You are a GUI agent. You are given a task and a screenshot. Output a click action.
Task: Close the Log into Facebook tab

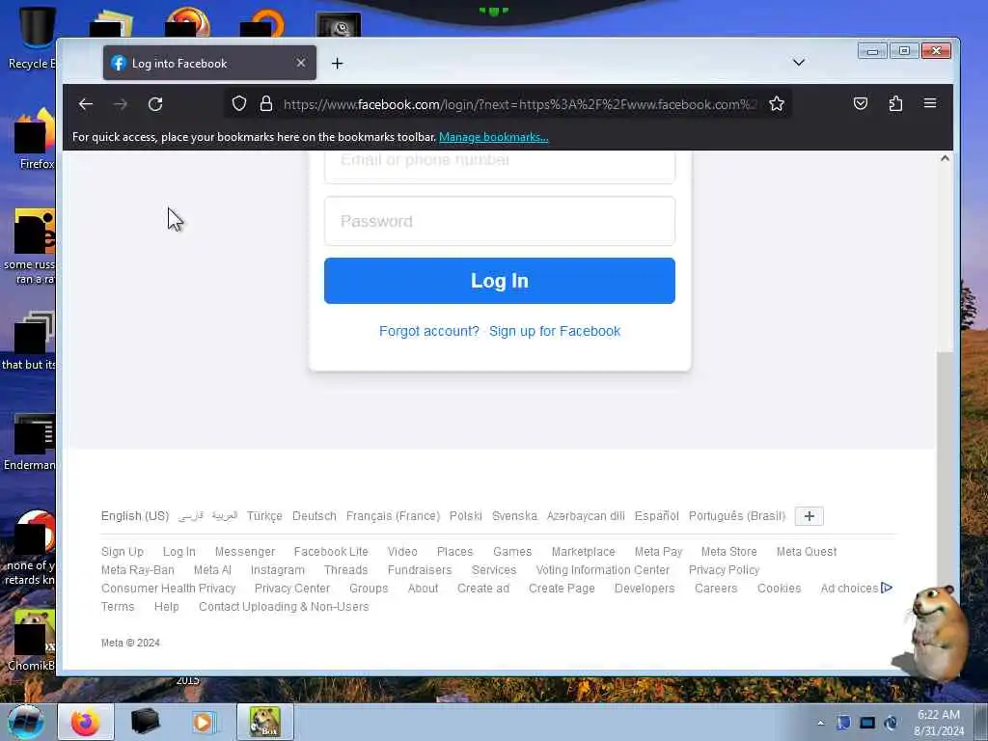coord(301,63)
